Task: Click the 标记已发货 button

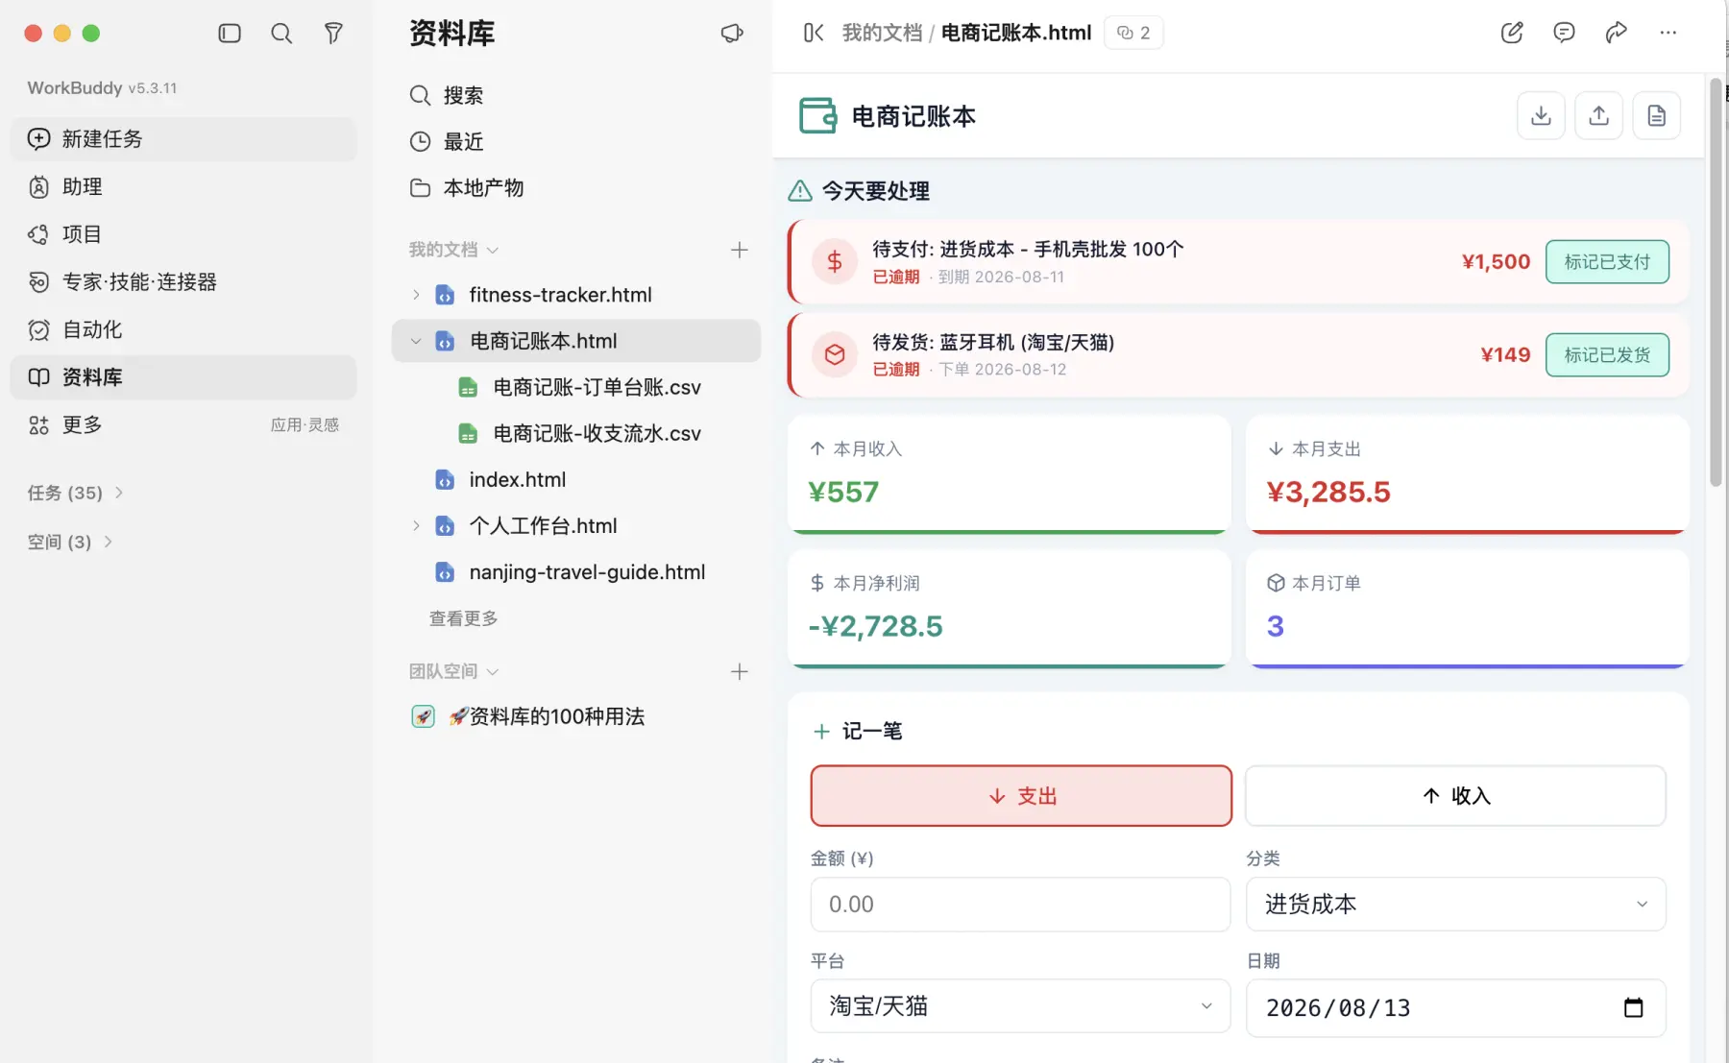Action: click(1607, 355)
